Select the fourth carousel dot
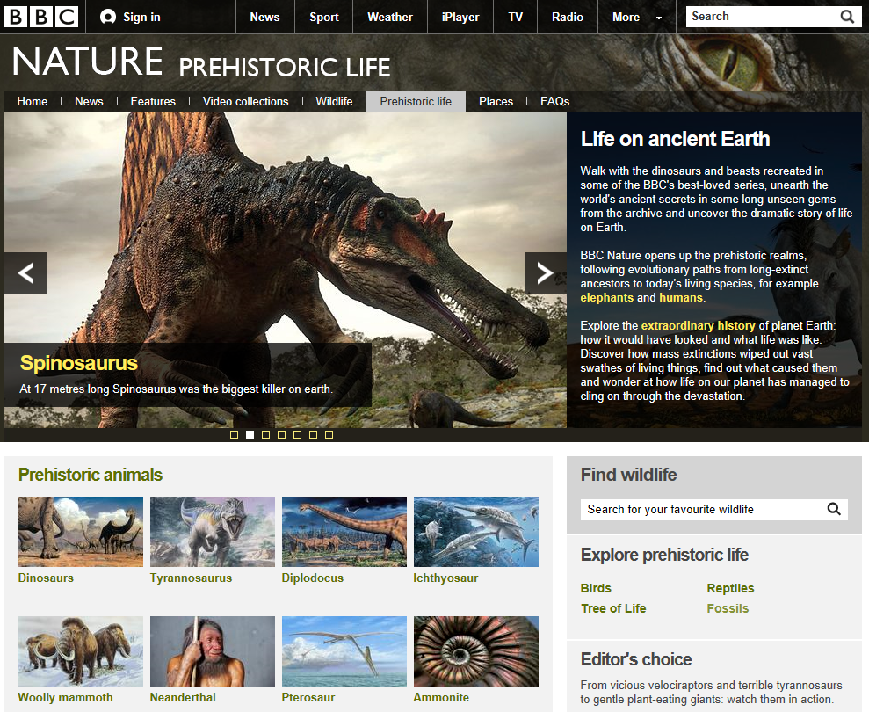869x712 pixels. pyautogui.click(x=281, y=434)
